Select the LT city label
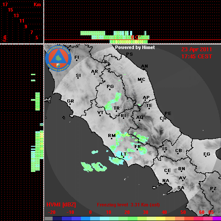Image resolution: width=221 pixels, height=221 pixels. pos(123,154)
